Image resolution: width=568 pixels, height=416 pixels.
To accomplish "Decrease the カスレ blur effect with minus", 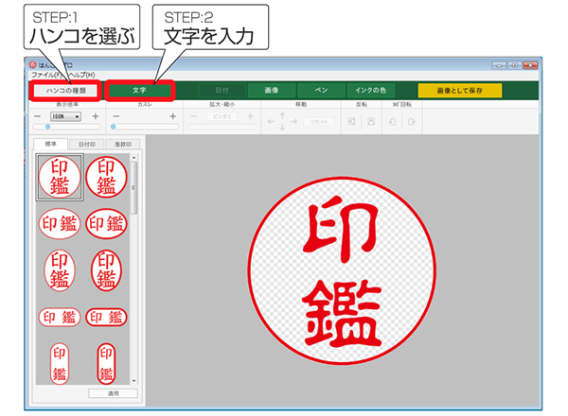I will coord(115,116).
